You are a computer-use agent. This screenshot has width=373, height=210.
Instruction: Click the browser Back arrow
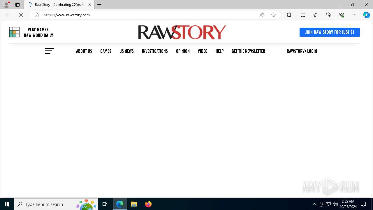tap(8, 15)
